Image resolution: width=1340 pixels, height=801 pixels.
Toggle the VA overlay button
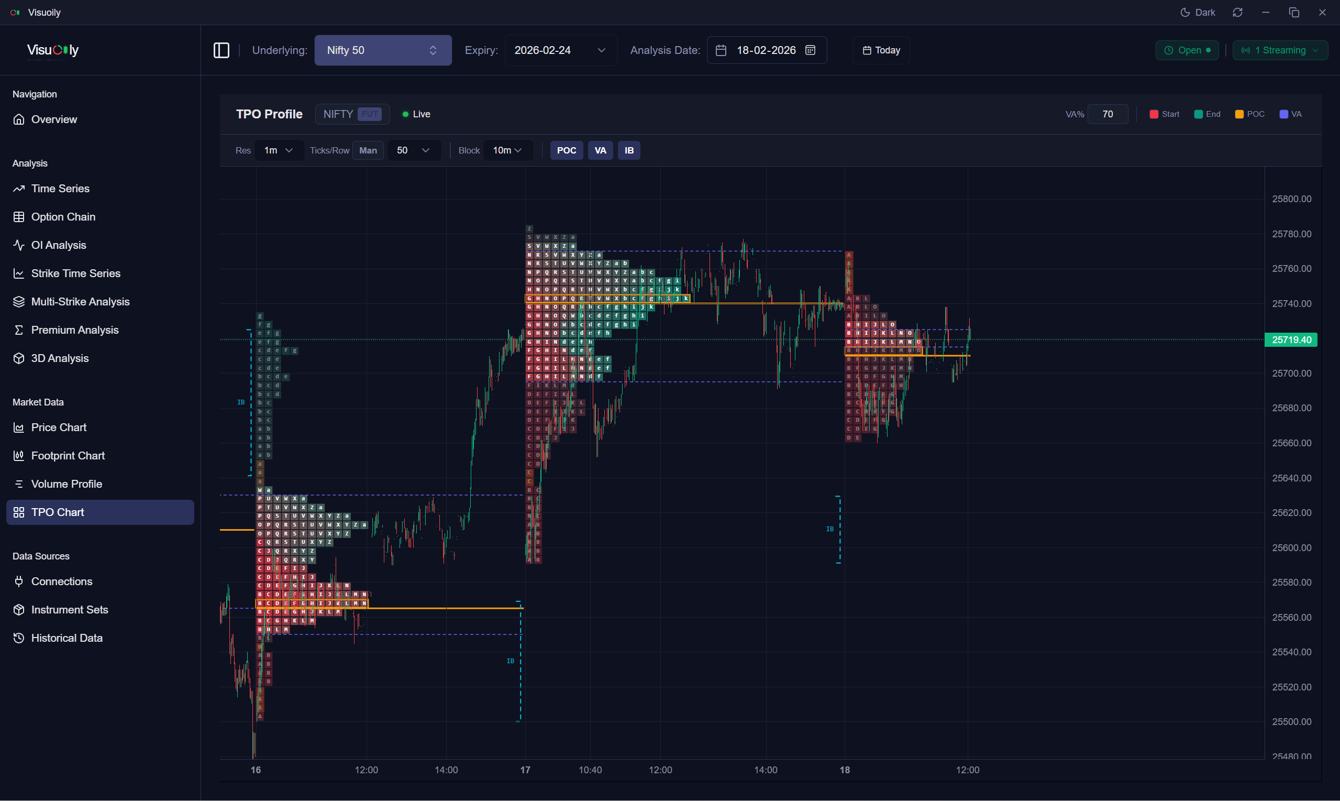click(600, 150)
